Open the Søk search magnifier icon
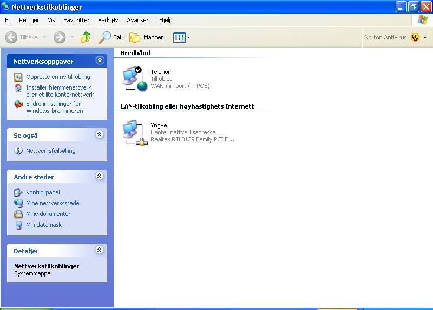The width and height of the screenshot is (433, 310). point(104,37)
